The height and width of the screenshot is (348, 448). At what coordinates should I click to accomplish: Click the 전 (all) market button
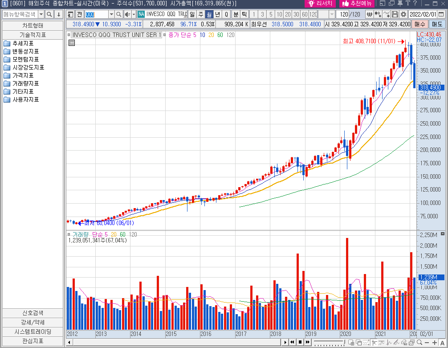click(x=79, y=14)
